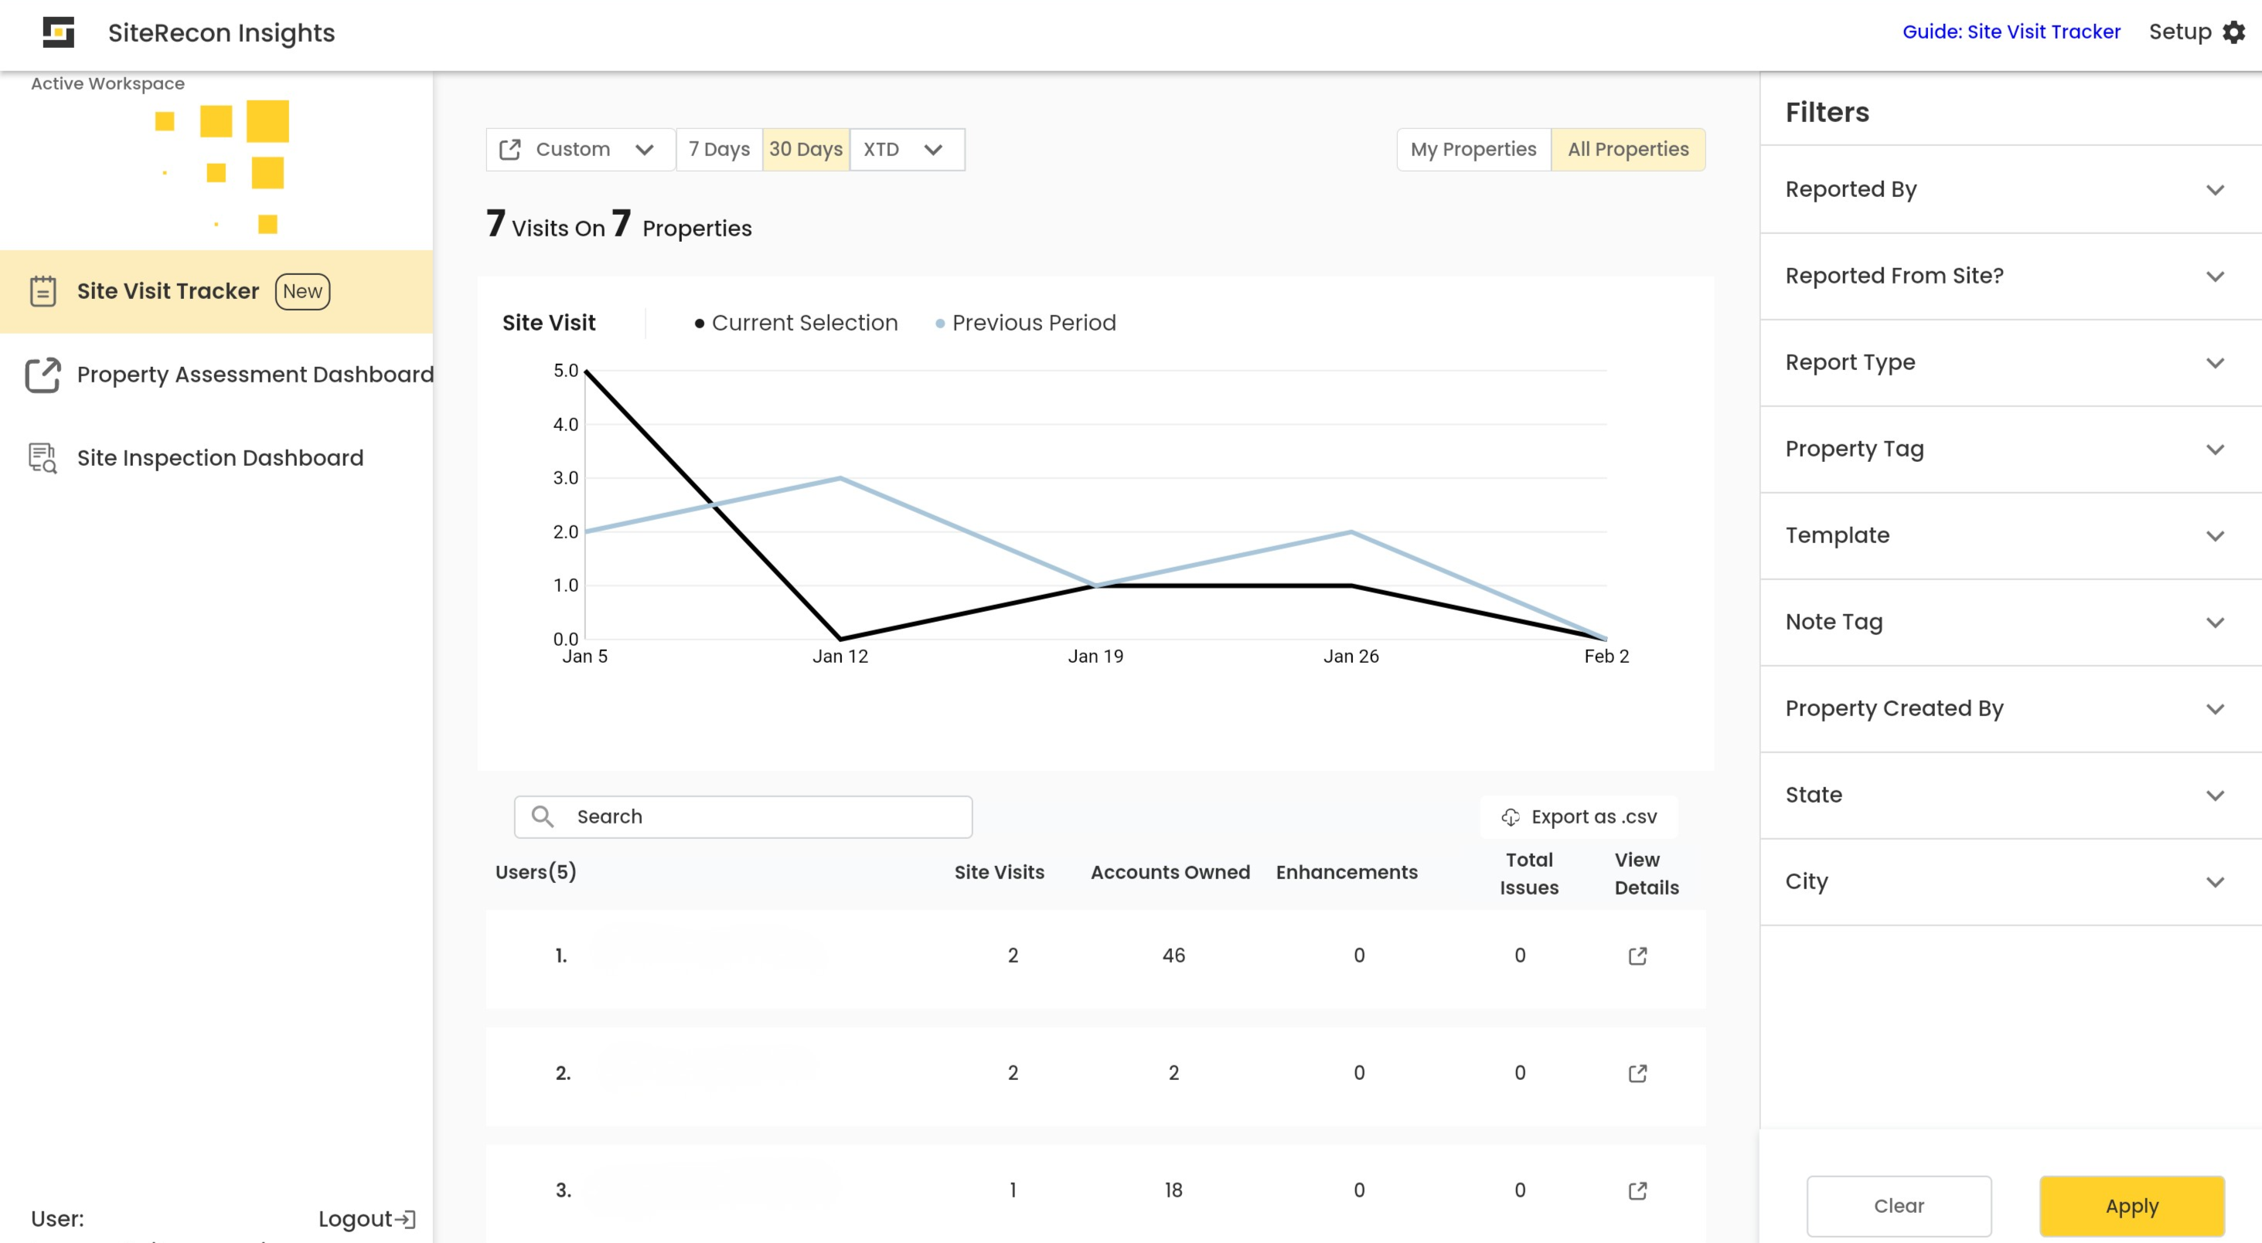Open Guide: Site Visit Tracker link
2262x1243 pixels.
(2010, 32)
